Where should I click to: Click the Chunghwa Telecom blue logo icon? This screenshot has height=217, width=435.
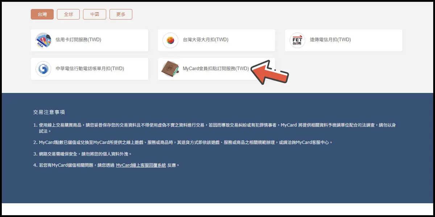43,69
